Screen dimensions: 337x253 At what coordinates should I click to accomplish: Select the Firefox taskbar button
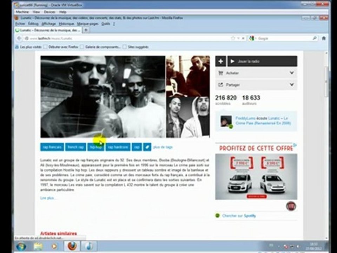72,246
